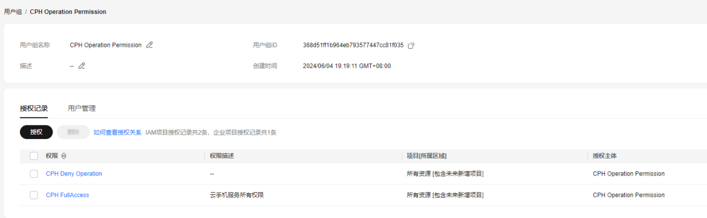Click the CPH Operation Permission breadcrumb title

[68, 12]
